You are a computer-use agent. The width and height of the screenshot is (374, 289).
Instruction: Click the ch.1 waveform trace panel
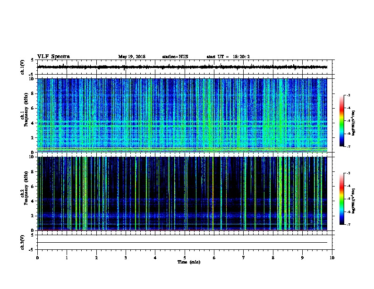click(x=185, y=67)
